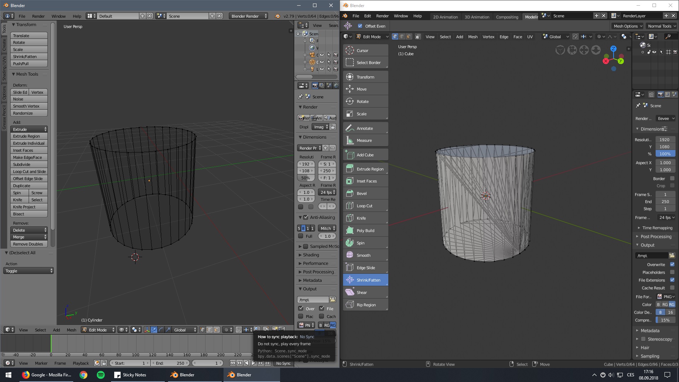Image resolution: width=679 pixels, height=382 pixels.
Task: Select the Bevel tool
Action: 365,193
